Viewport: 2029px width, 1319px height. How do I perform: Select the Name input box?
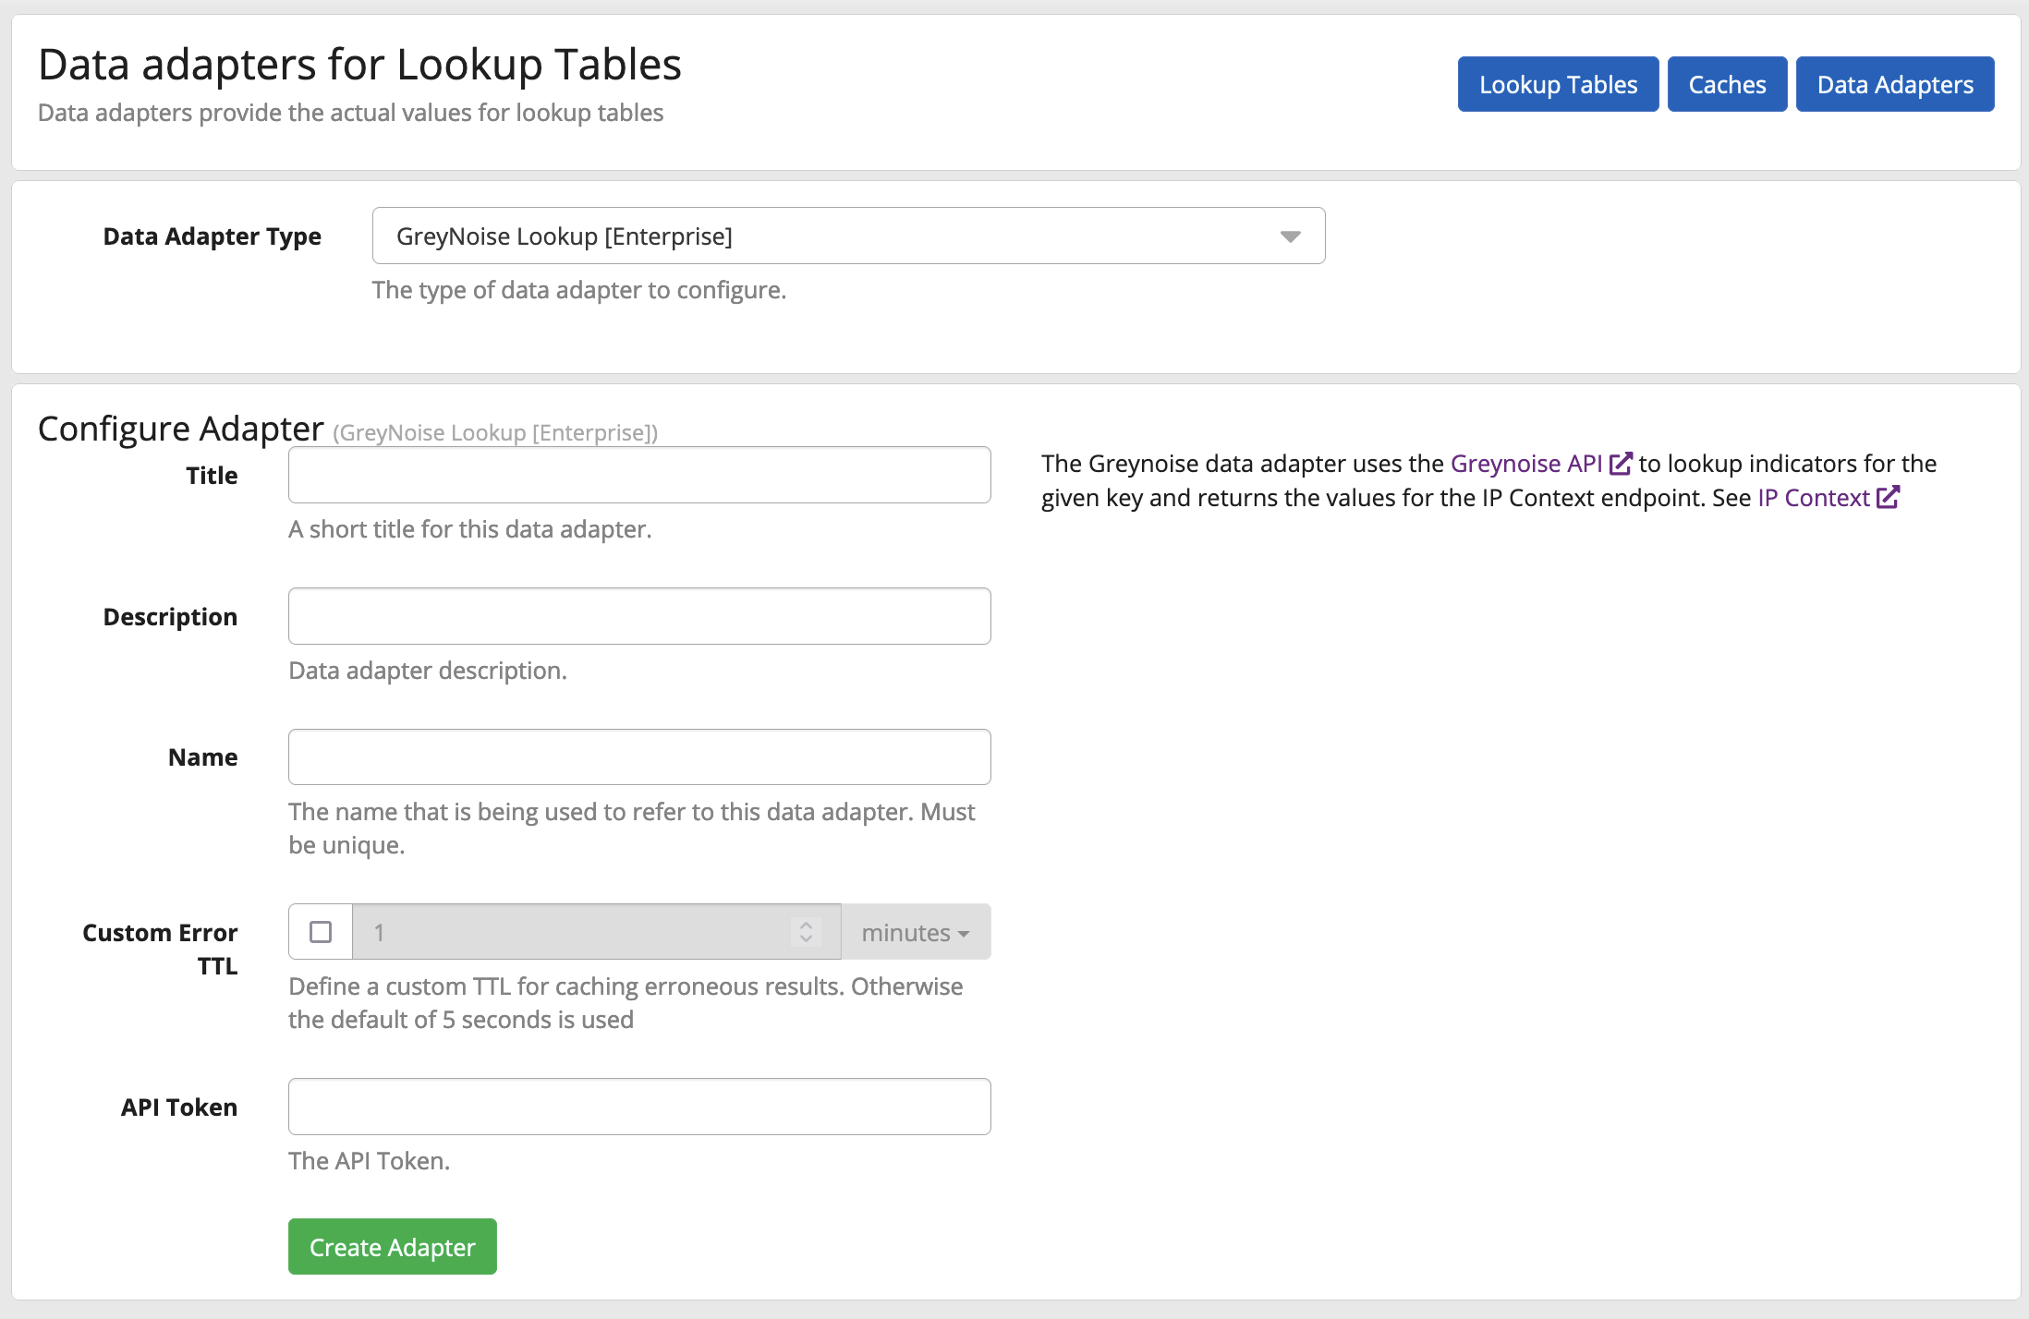(x=639, y=757)
